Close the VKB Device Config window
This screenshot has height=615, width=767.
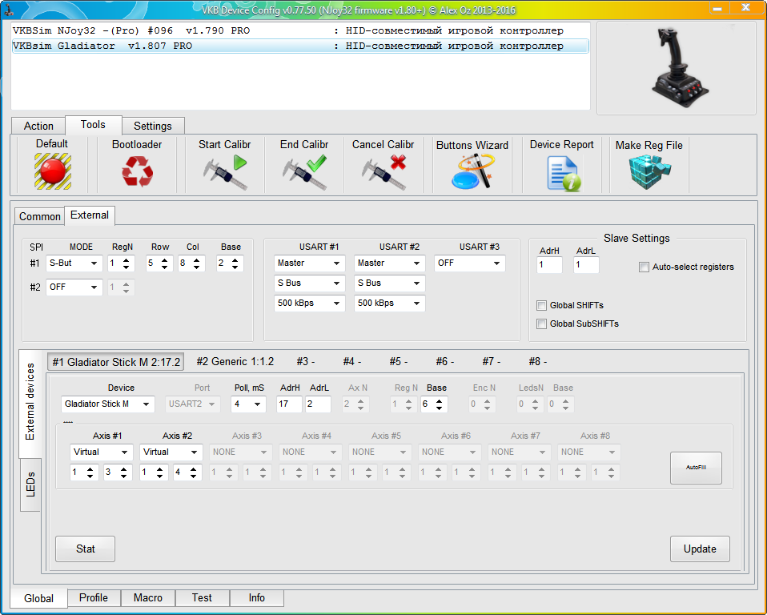[746, 8]
